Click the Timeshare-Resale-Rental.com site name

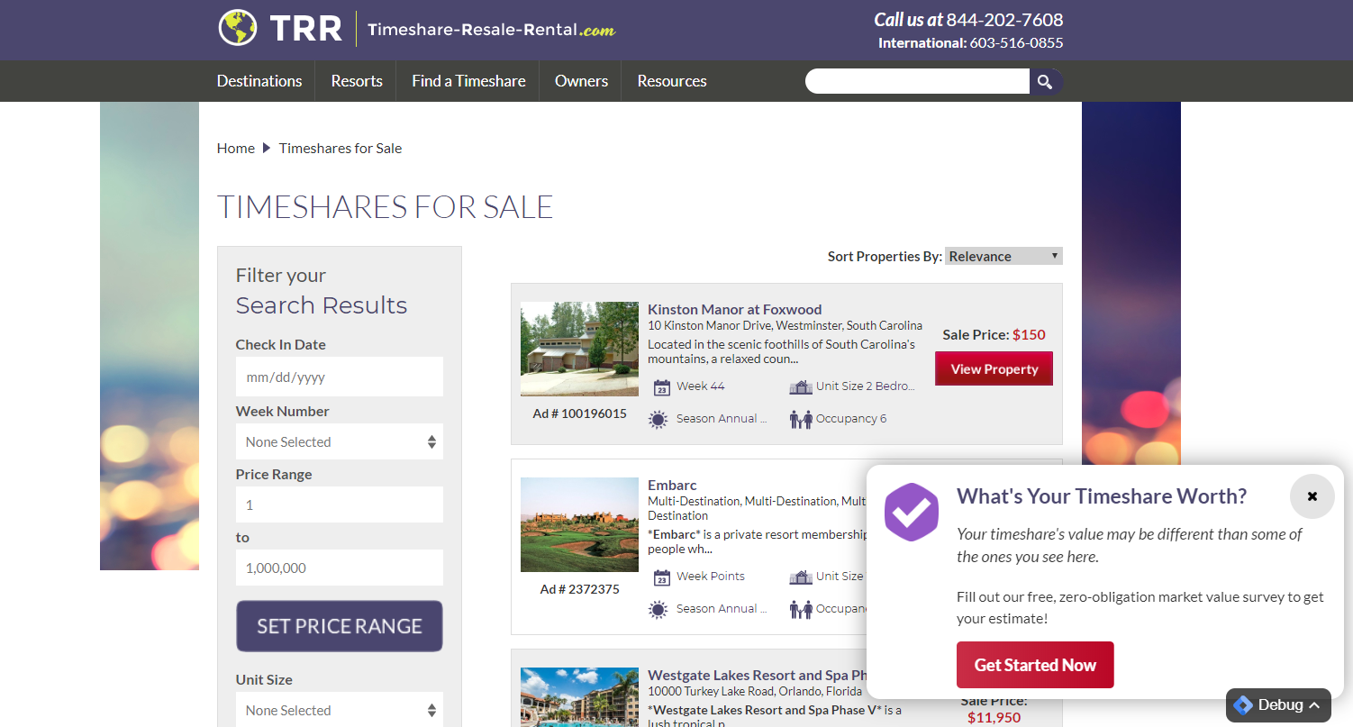point(491,30)
